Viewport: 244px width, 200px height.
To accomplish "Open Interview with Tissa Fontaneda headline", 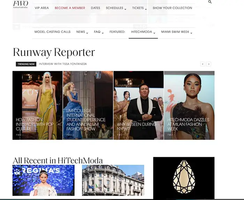I will click(x=63, y=64).
